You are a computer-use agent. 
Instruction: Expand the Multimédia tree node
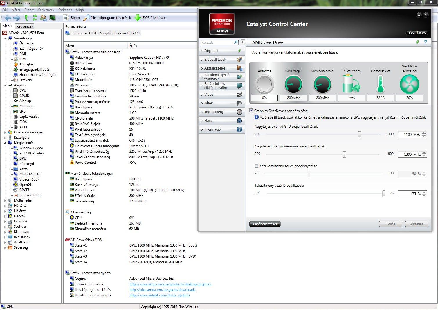[x=5, y=200]
